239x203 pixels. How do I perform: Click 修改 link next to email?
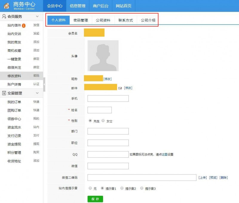128,88
